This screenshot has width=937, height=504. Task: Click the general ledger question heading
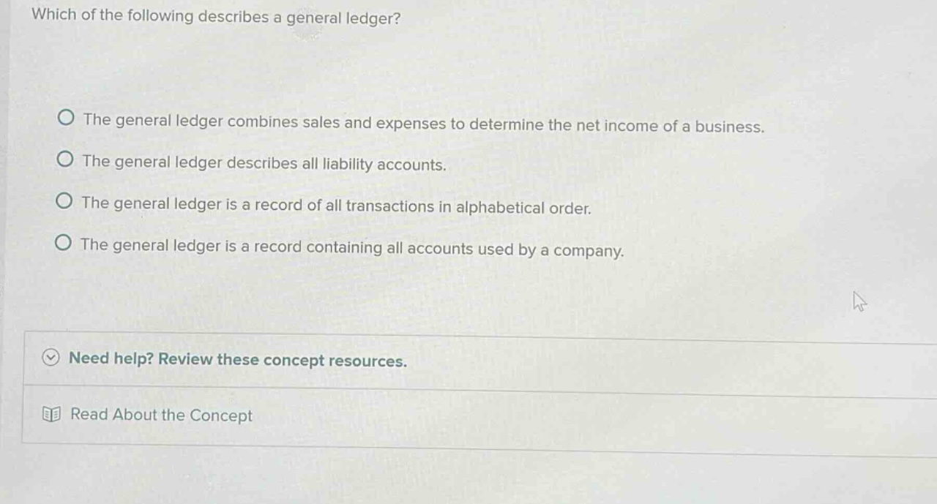click(214, 17)
